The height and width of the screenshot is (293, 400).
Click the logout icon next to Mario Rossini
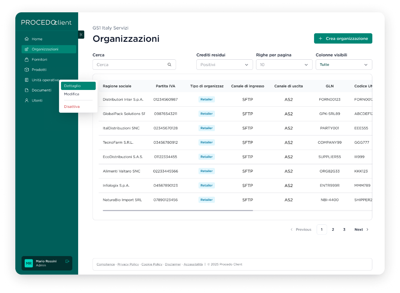(x=67, y=261)
